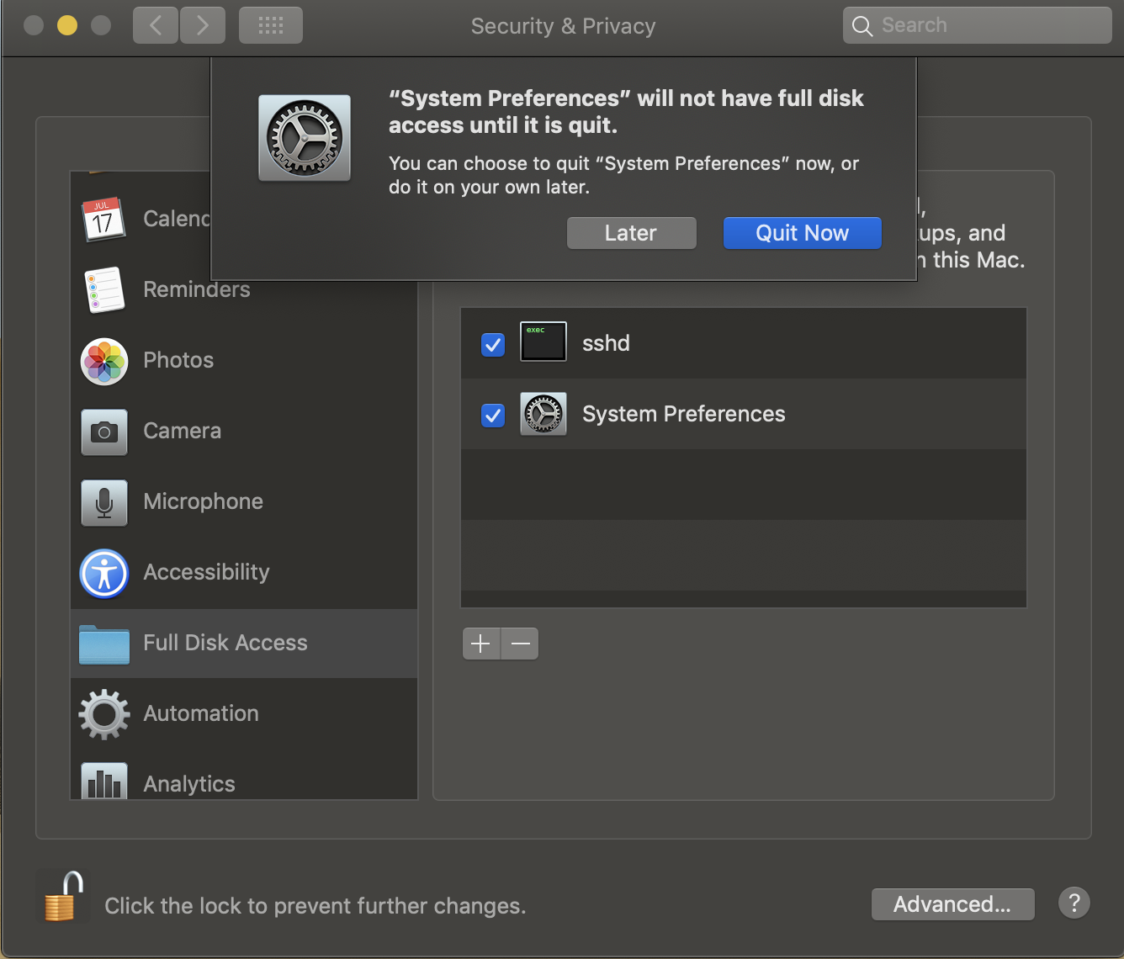The width and height of the screenshot is (1124, 959).
Task: Click the Quit Now button
Action: 802,233
